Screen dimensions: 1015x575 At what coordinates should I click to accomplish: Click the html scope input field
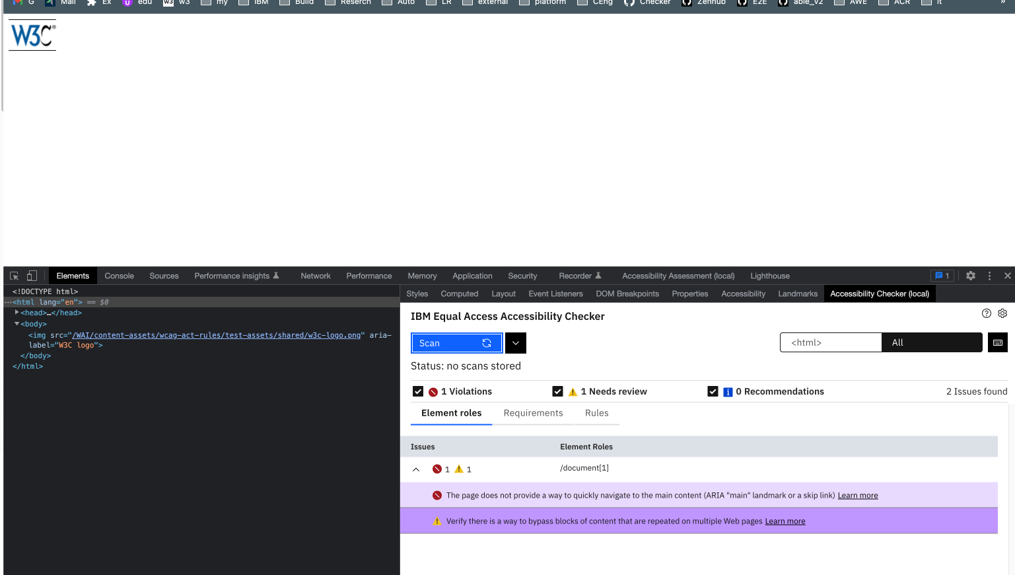click(x=830, y=342)
